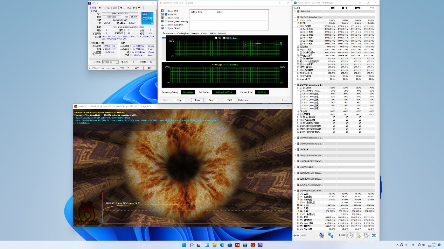This screenshot has height=249, width=444.
Task: Click the CPU-Z tools dropdown arrow
Action: click(x=129, y=68)
